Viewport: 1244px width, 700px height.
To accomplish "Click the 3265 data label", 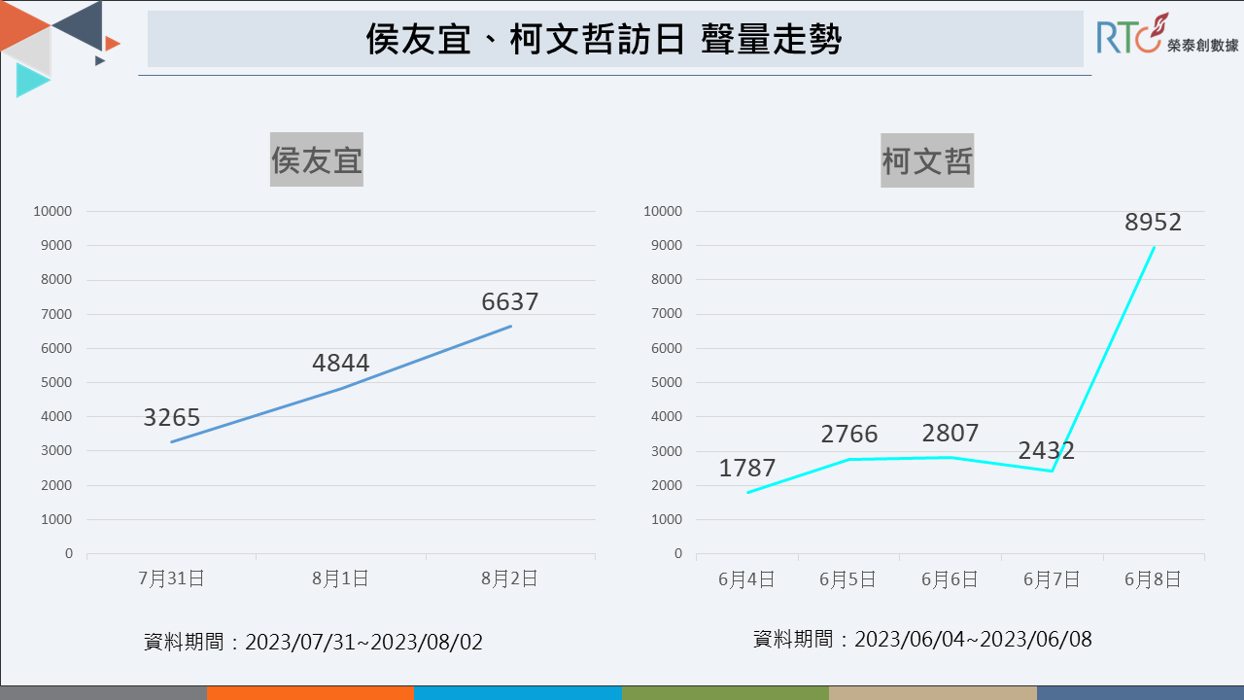I will click(172, 418).
